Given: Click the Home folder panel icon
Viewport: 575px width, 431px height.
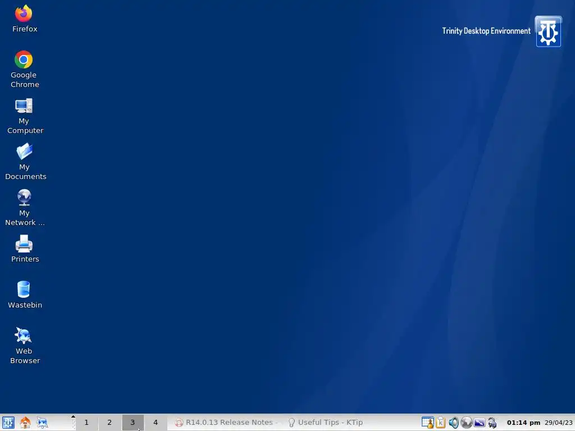Looking at the screenshot, I should pyautogui.click(x=25, y=423).
